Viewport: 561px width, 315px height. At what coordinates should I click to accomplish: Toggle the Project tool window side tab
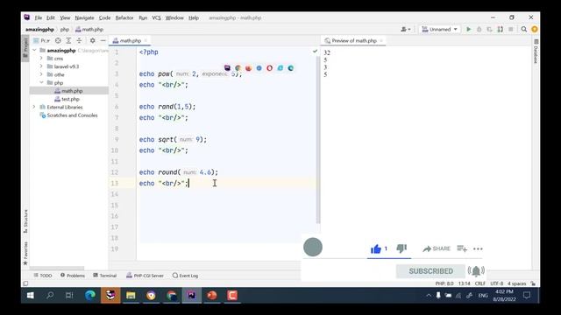(25, 48)
